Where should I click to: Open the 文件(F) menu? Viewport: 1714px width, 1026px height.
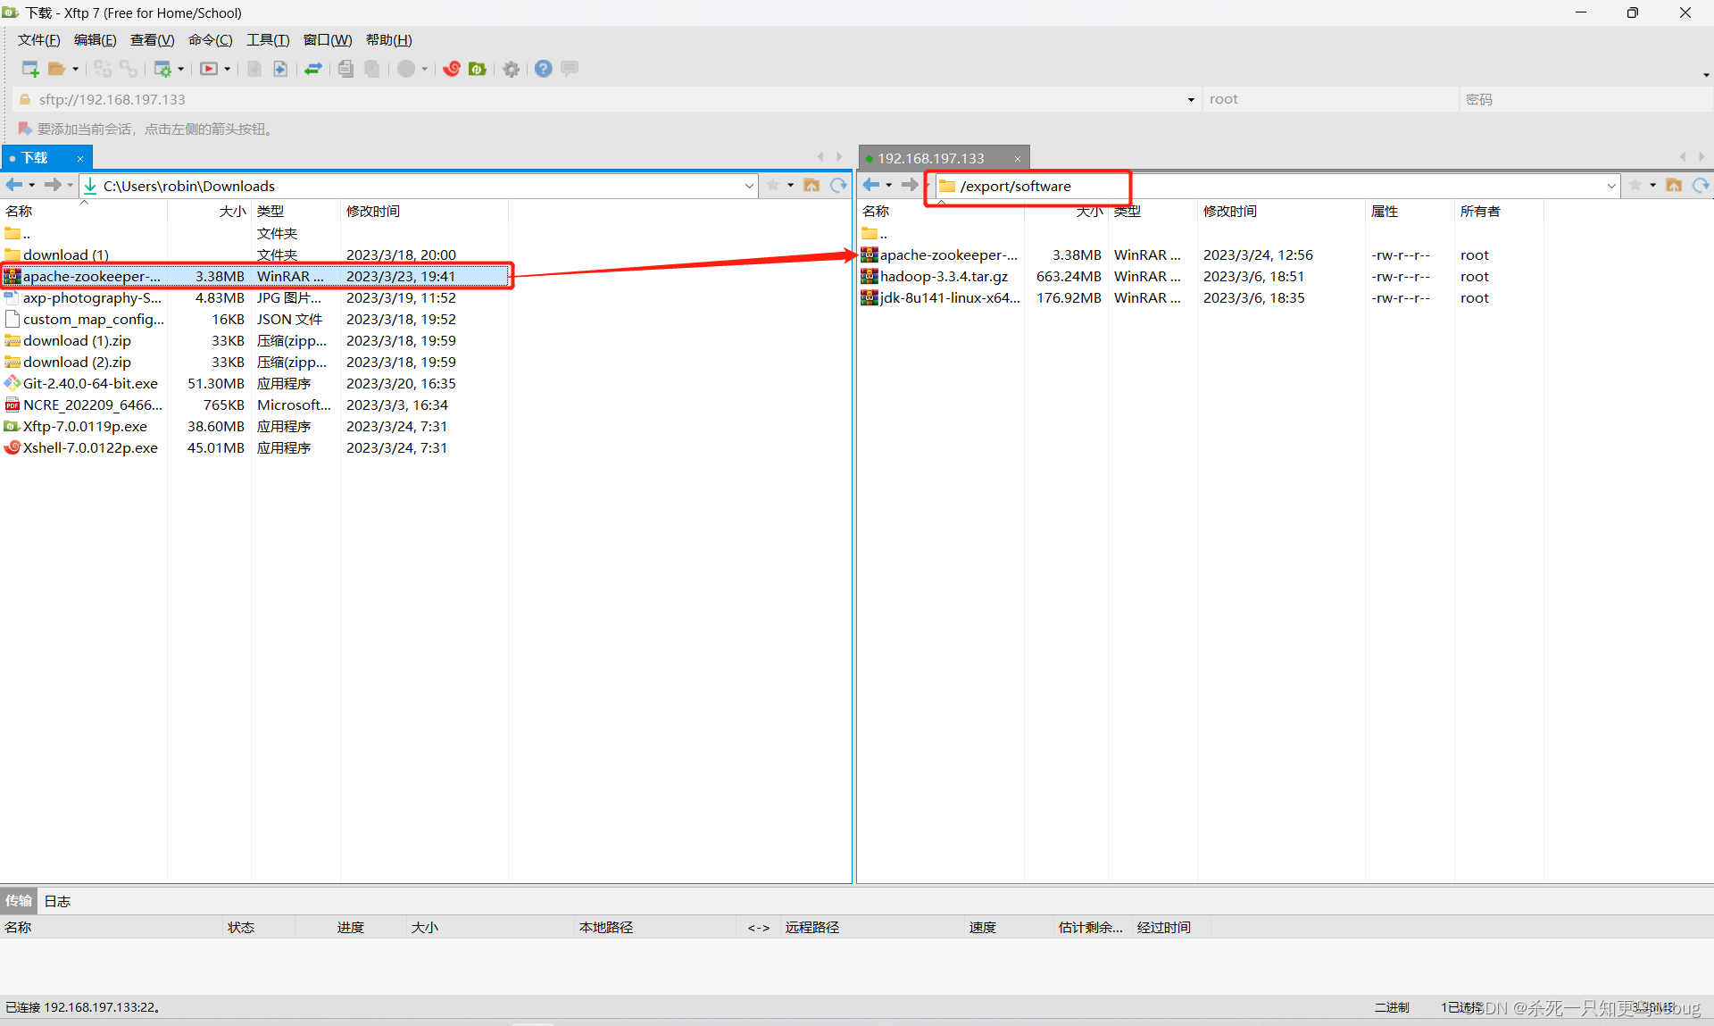click(x=39, y=40)
